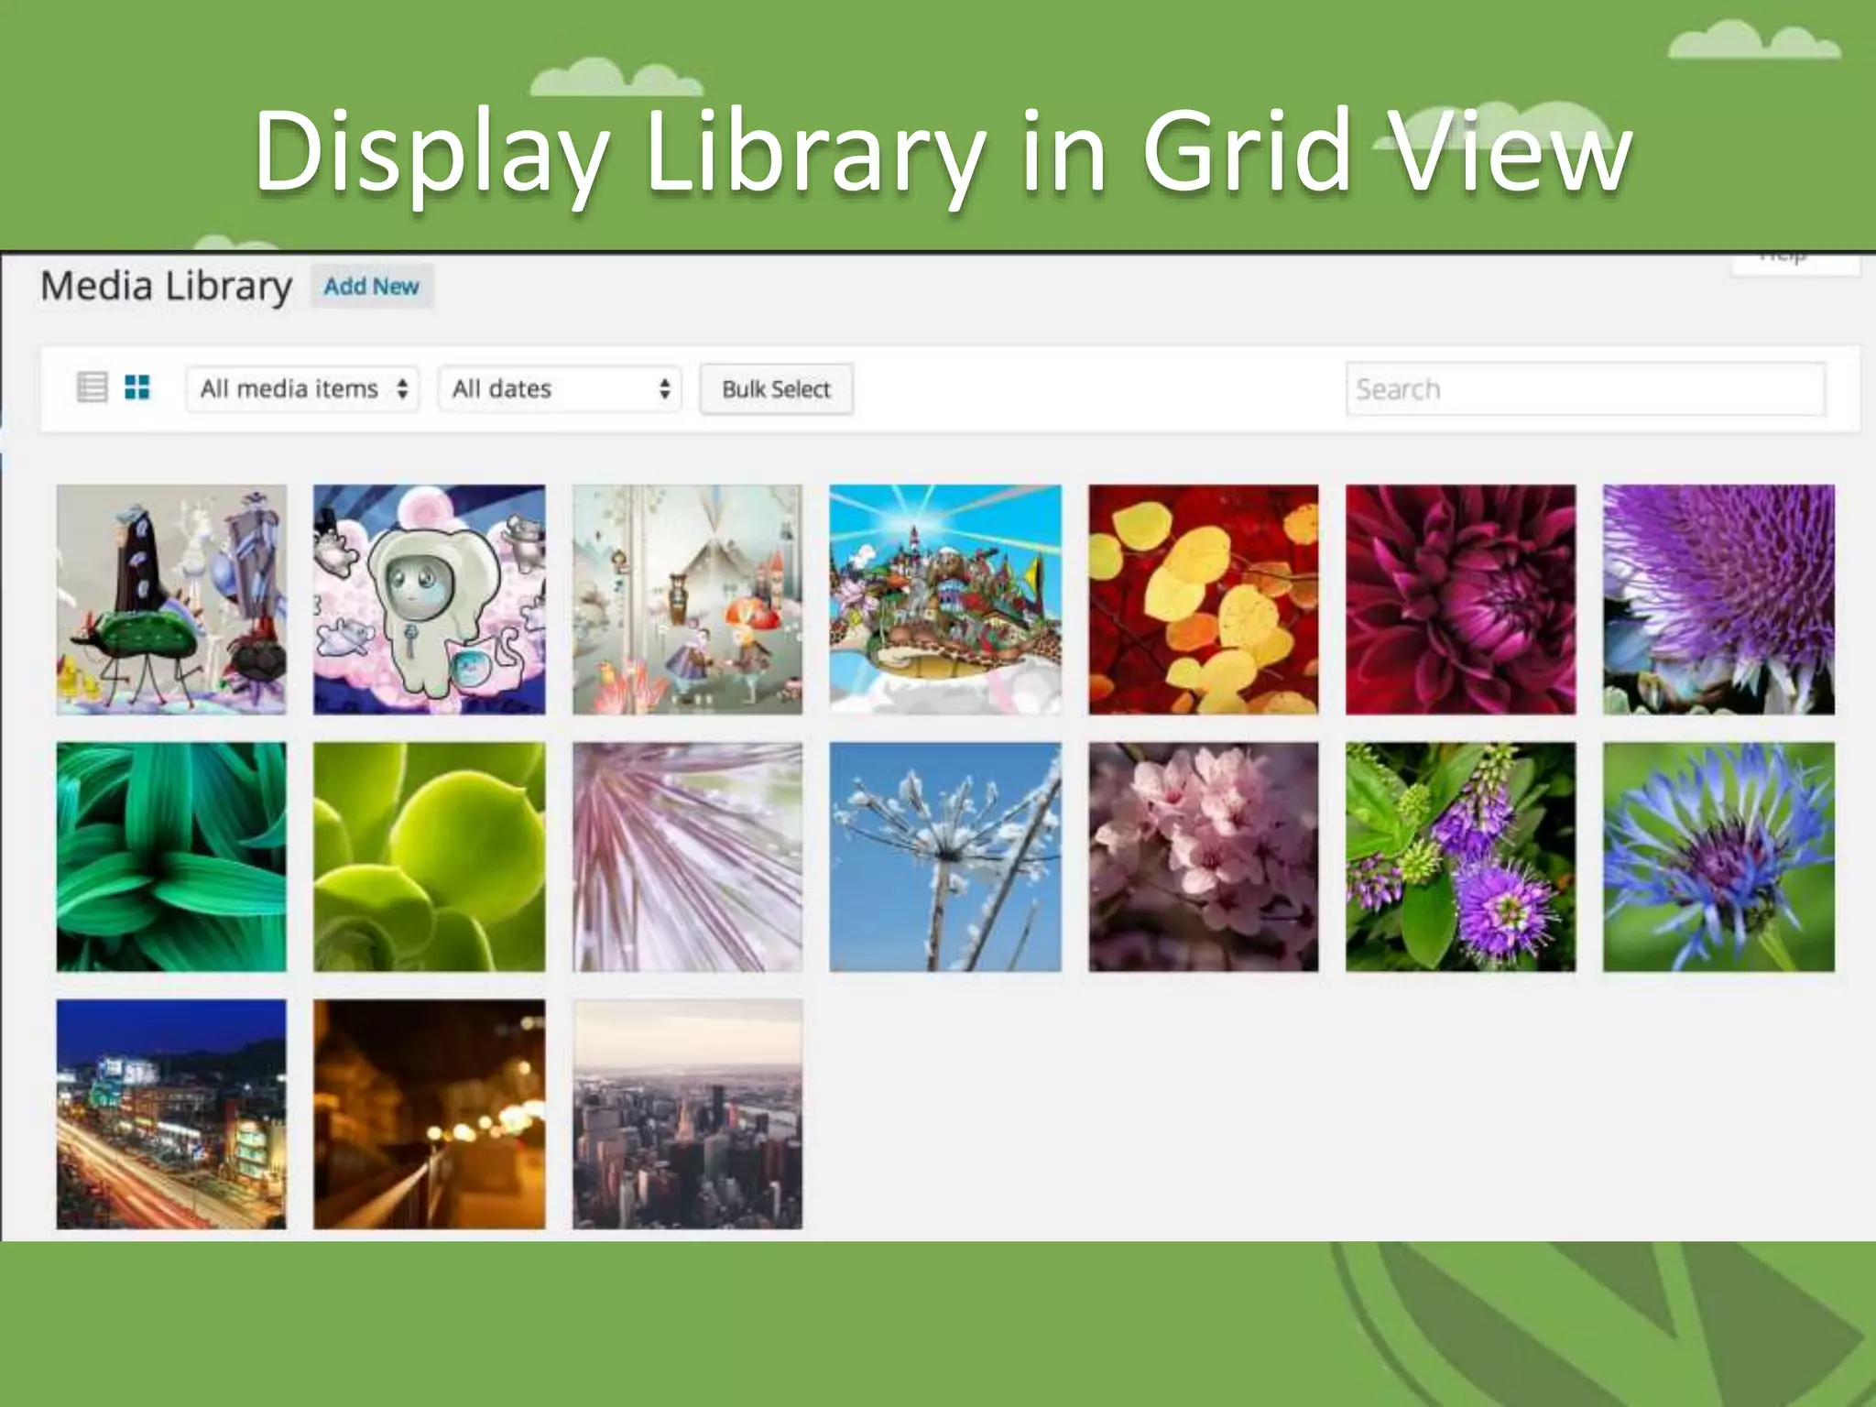Select the yellow leaves on red thumbnail

point(1204,600)
